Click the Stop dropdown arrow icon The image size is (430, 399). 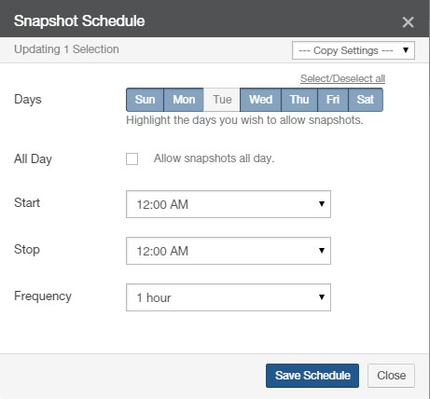click(x=322, y=251)
